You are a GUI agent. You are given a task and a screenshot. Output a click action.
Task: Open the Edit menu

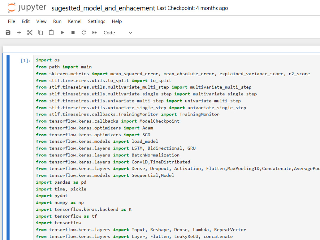point(26,21)
